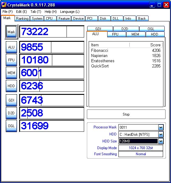The image size is (171, 183).
Task: Select the Fibonacci row in results list
Action: (126, 50)
